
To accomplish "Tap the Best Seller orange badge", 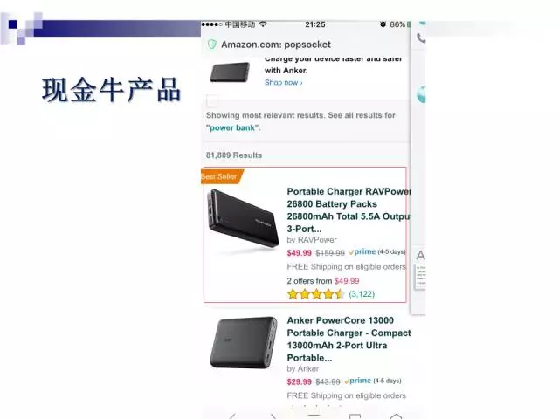I will pos(222,176).
